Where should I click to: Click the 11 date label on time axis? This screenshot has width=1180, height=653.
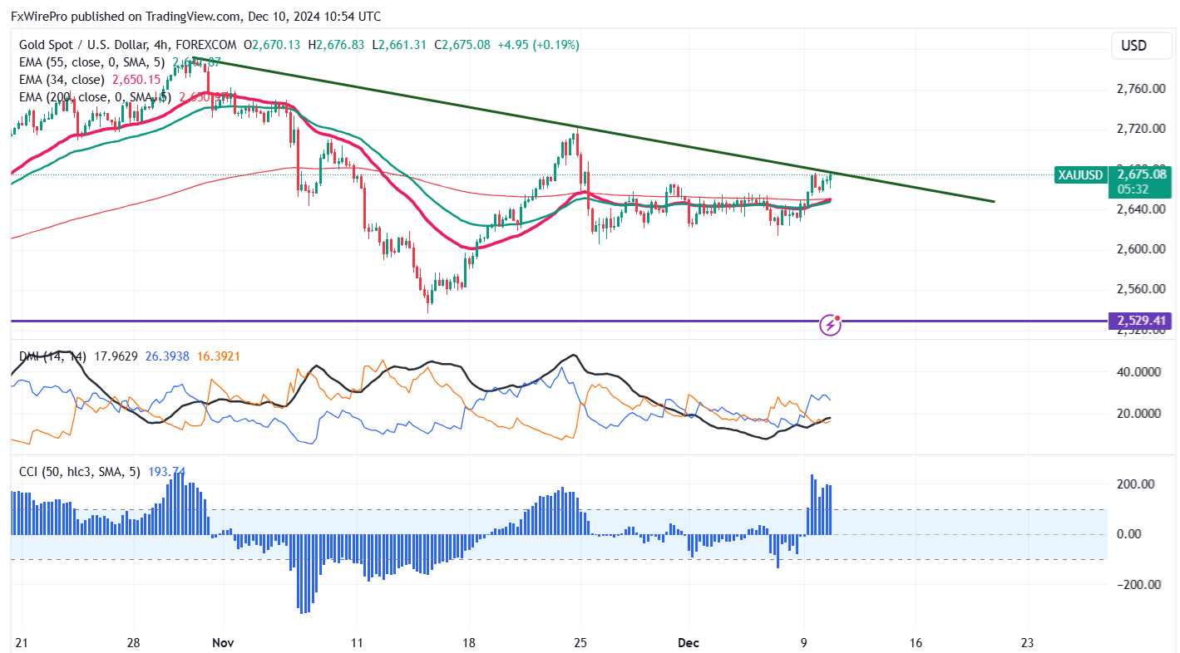point(356,643)
